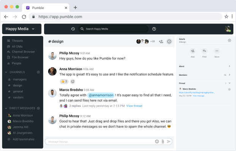
Task: Select the design channel in sidebar
Action: click(x=15, y=86)
